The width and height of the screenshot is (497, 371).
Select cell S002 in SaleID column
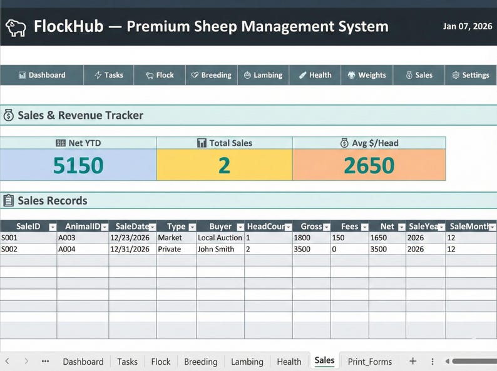point(29,249)
